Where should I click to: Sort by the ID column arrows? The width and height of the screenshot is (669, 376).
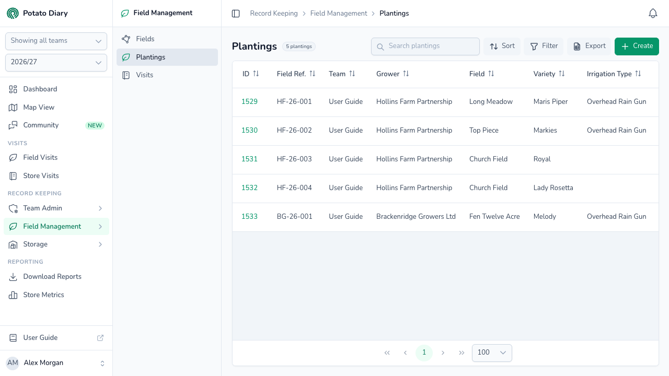click(256, 74)
